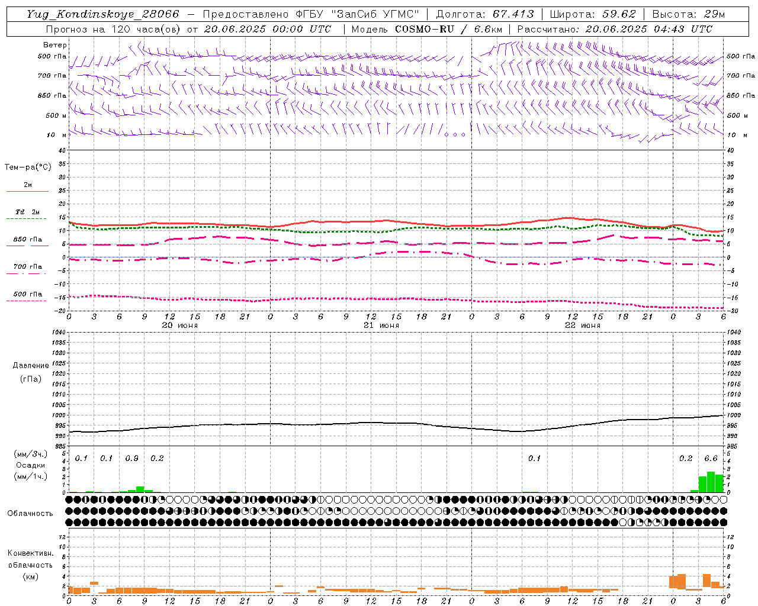Click the Высота: 29м value

pos(688,14)
